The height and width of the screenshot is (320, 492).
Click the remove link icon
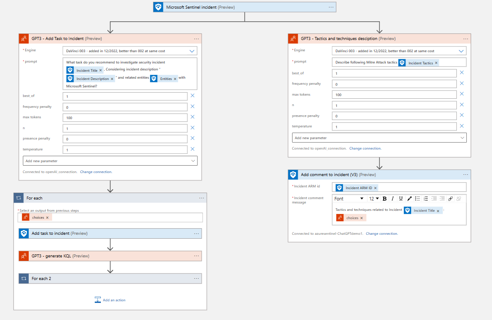coord(459,198)
